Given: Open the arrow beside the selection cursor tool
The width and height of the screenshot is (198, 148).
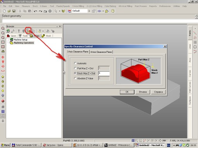Looking at the screenshot, I should 60,11.
